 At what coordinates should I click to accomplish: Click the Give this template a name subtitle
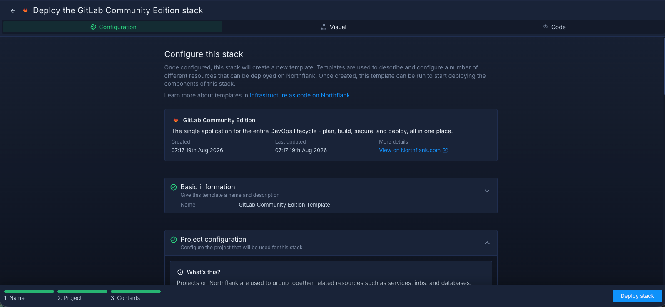click(x=230, y=195)
